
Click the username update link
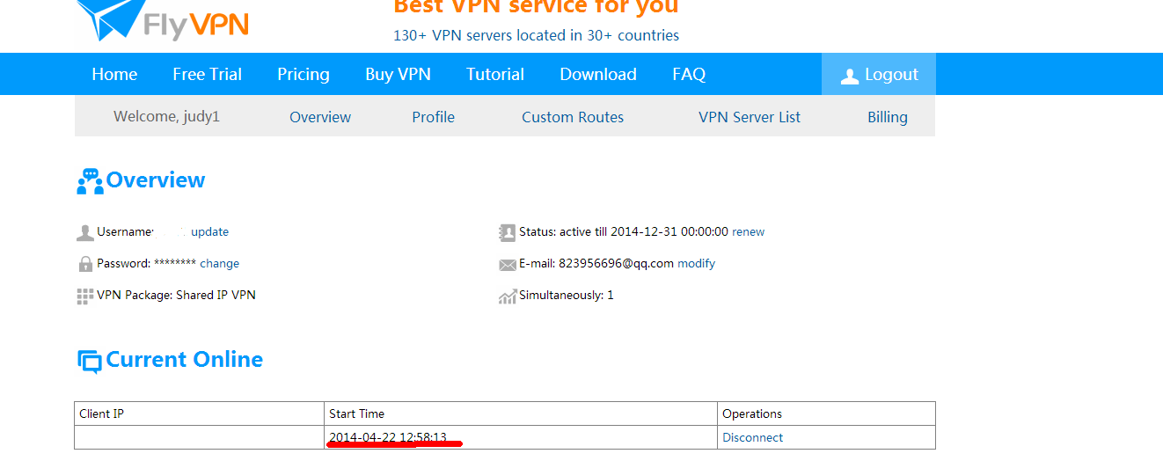coord(209,232)
